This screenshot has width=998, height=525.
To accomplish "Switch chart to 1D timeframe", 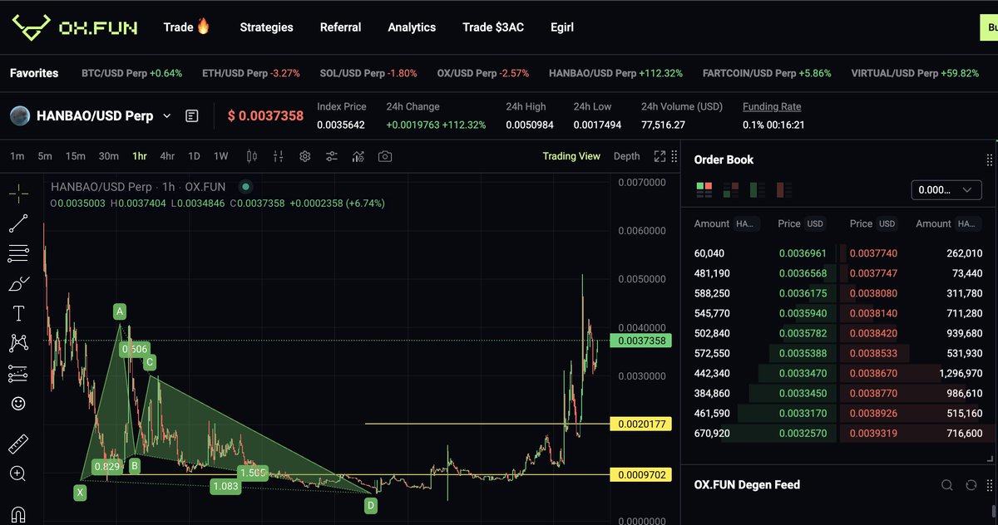I will click(194, 156).
